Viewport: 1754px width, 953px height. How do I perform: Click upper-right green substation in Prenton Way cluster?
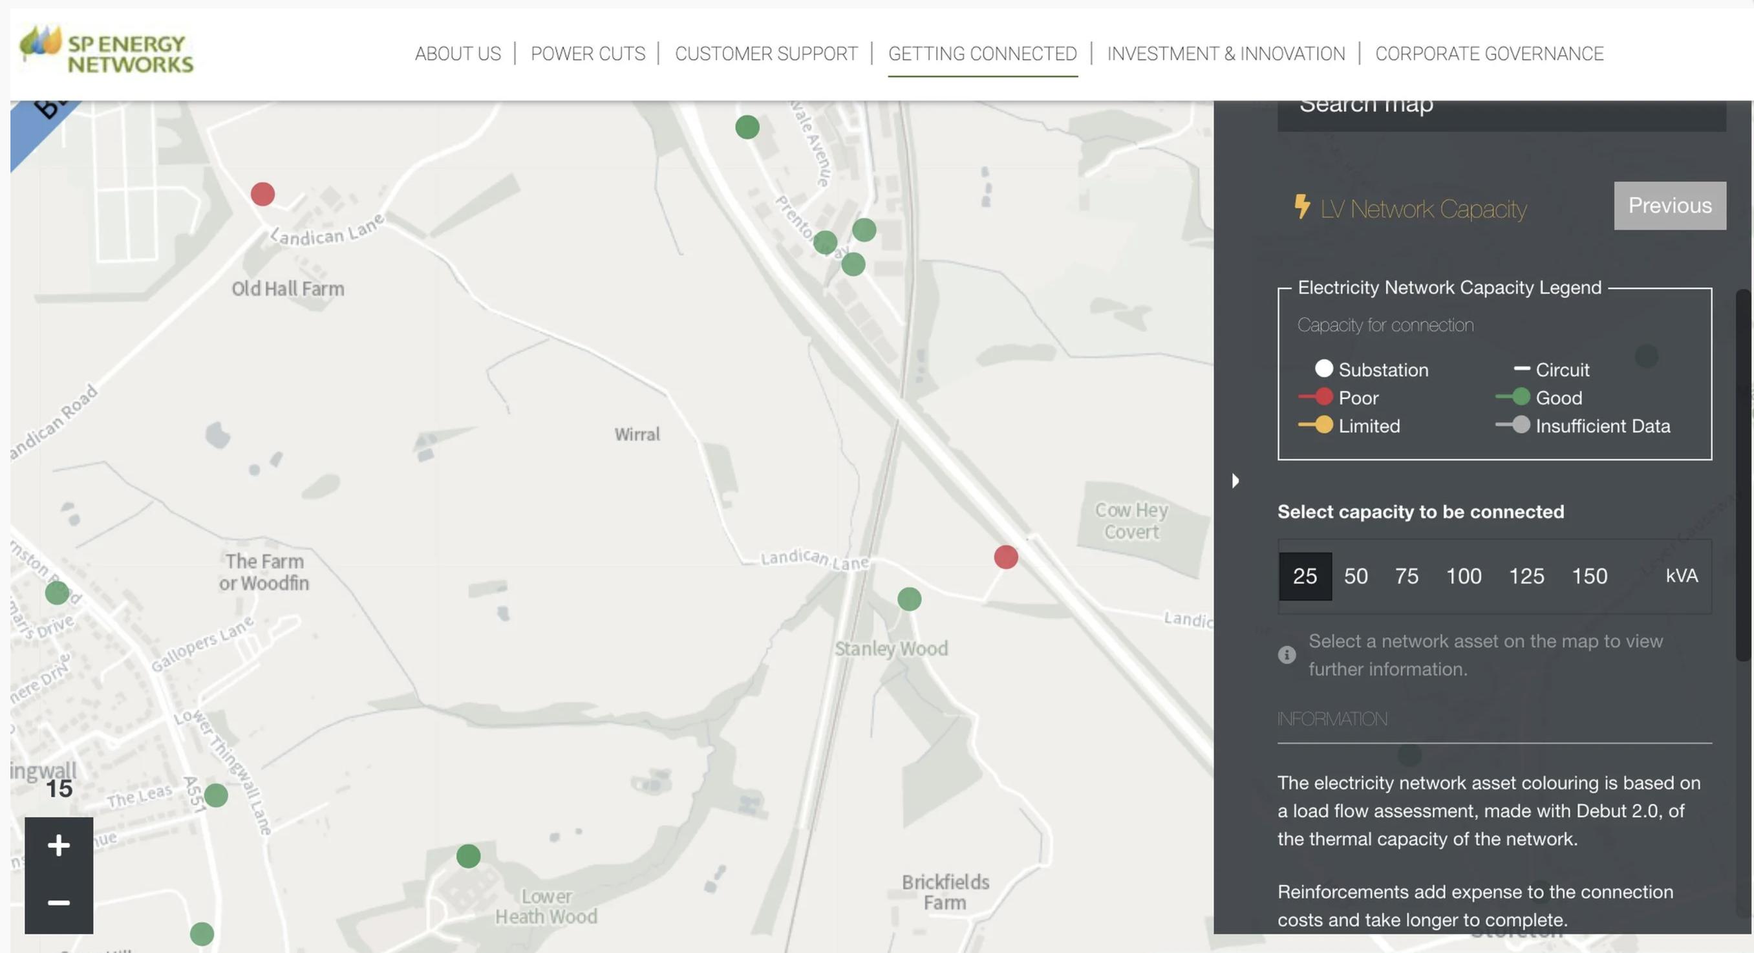(x=864, y=230)
